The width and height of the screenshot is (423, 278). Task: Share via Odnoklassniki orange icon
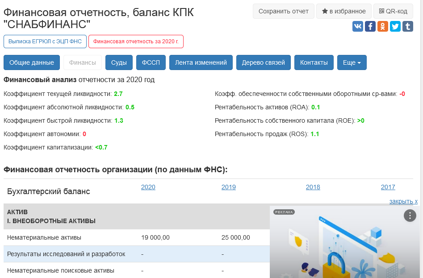[382, 26]
